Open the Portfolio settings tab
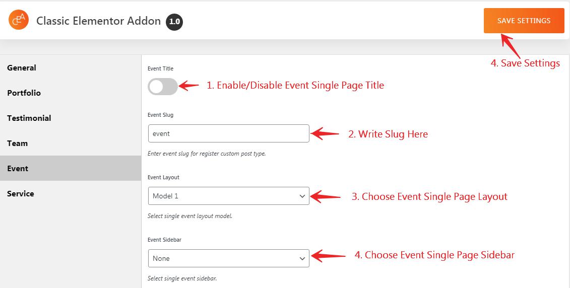This screenshot has width=570, height=288. (x=71, y=93)
